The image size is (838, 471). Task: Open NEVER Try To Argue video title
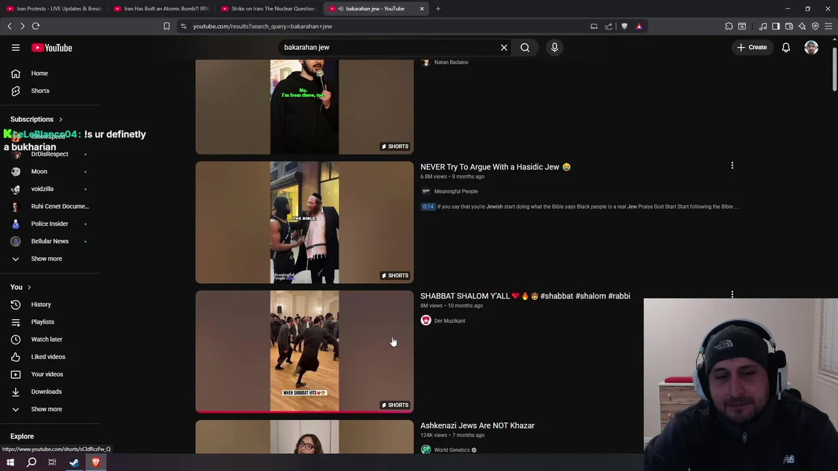click(x=495, y=167)
